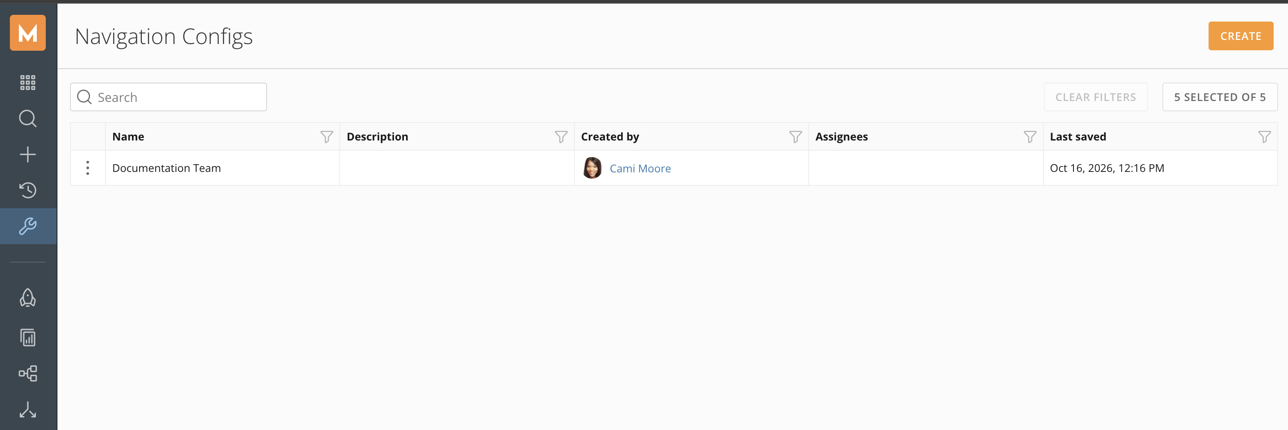Open filter for Created by column
The image size is (1288, 430).
point(796,136)
